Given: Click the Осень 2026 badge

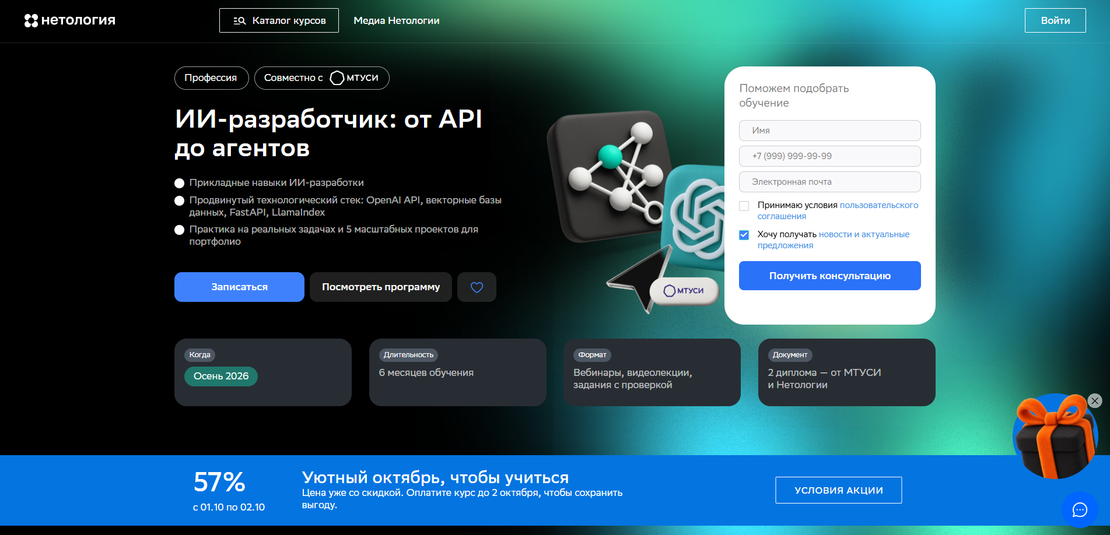Looking at the screenshot, I should point(221,376).
